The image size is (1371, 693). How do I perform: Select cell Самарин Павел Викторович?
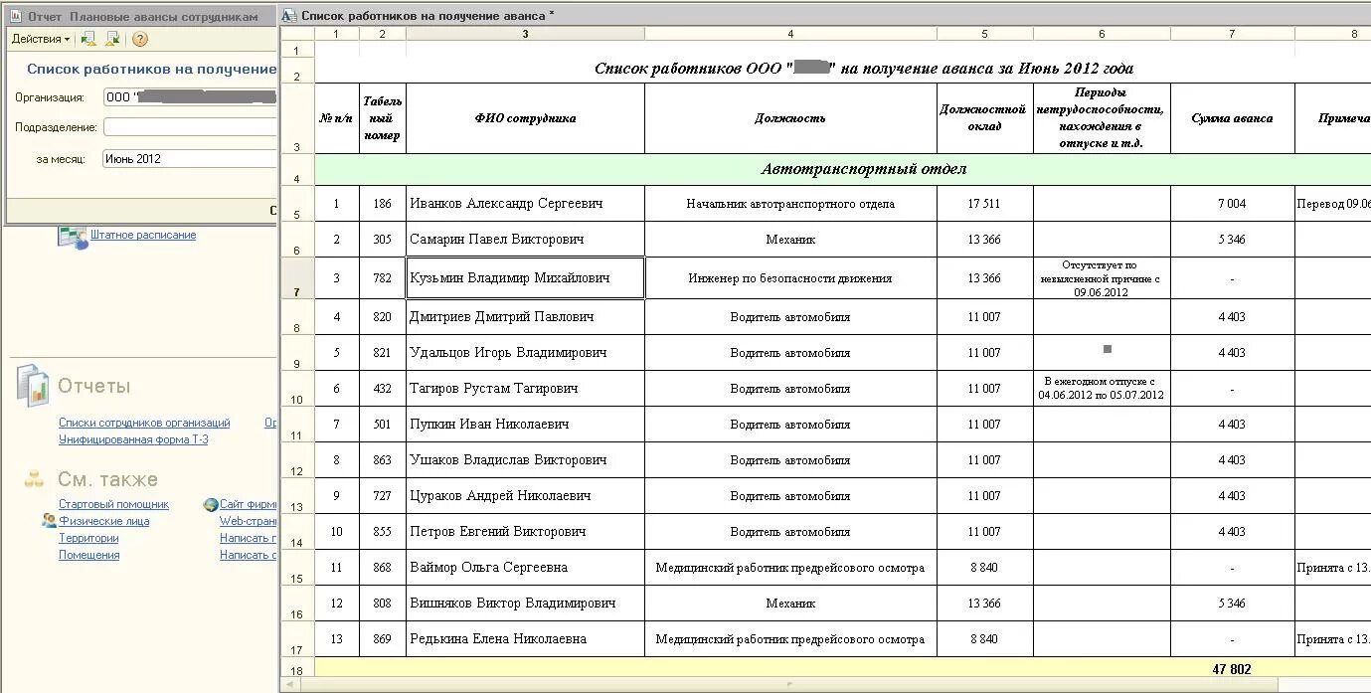(x=525, y=240)
